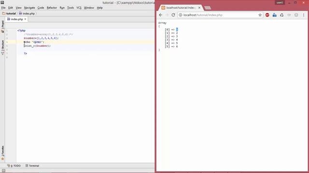Open the Structure tool window
This screenshot has height=173, width=309.
pos(2,47)
